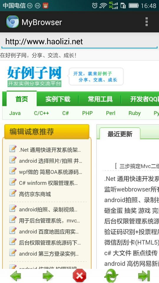Tap the go-to-end arrow icon
Screen dimensions: 159x283
[x=144, y=276]
